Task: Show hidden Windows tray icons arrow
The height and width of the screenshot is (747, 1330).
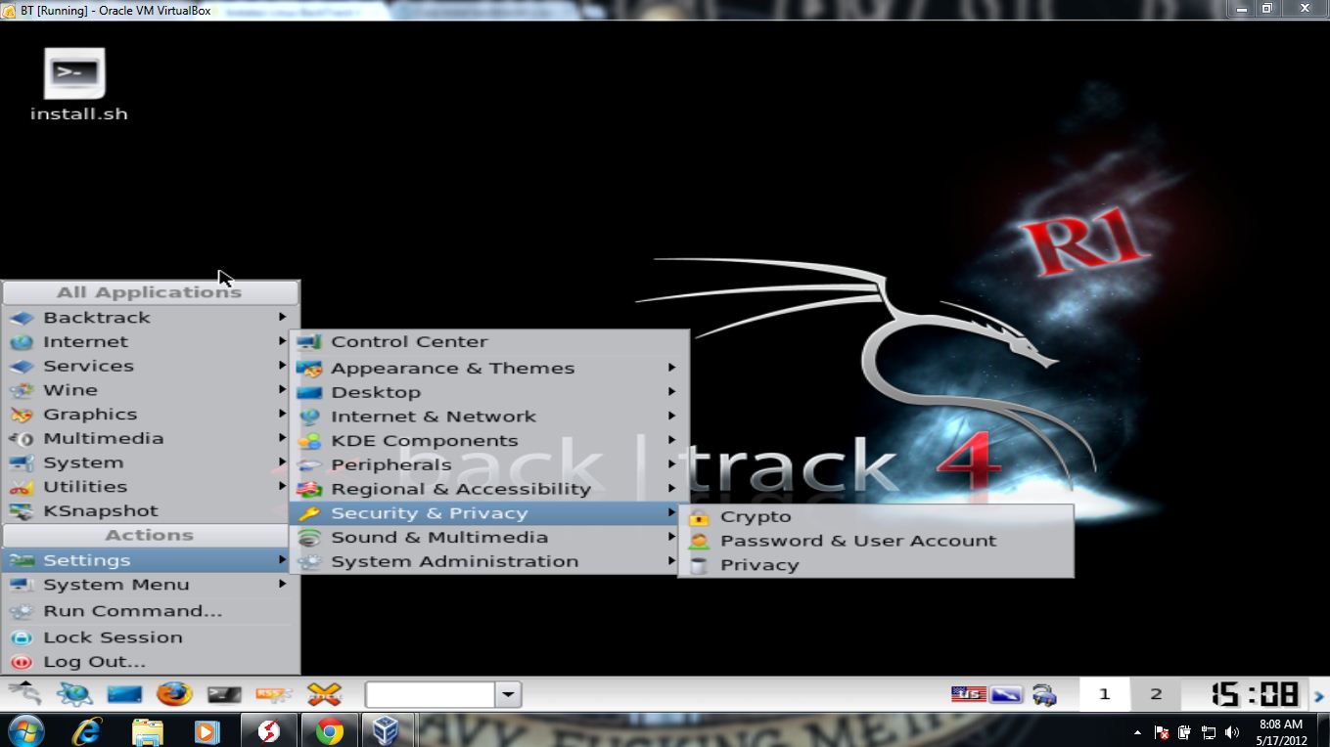Action: click(x=1137, y=732)
